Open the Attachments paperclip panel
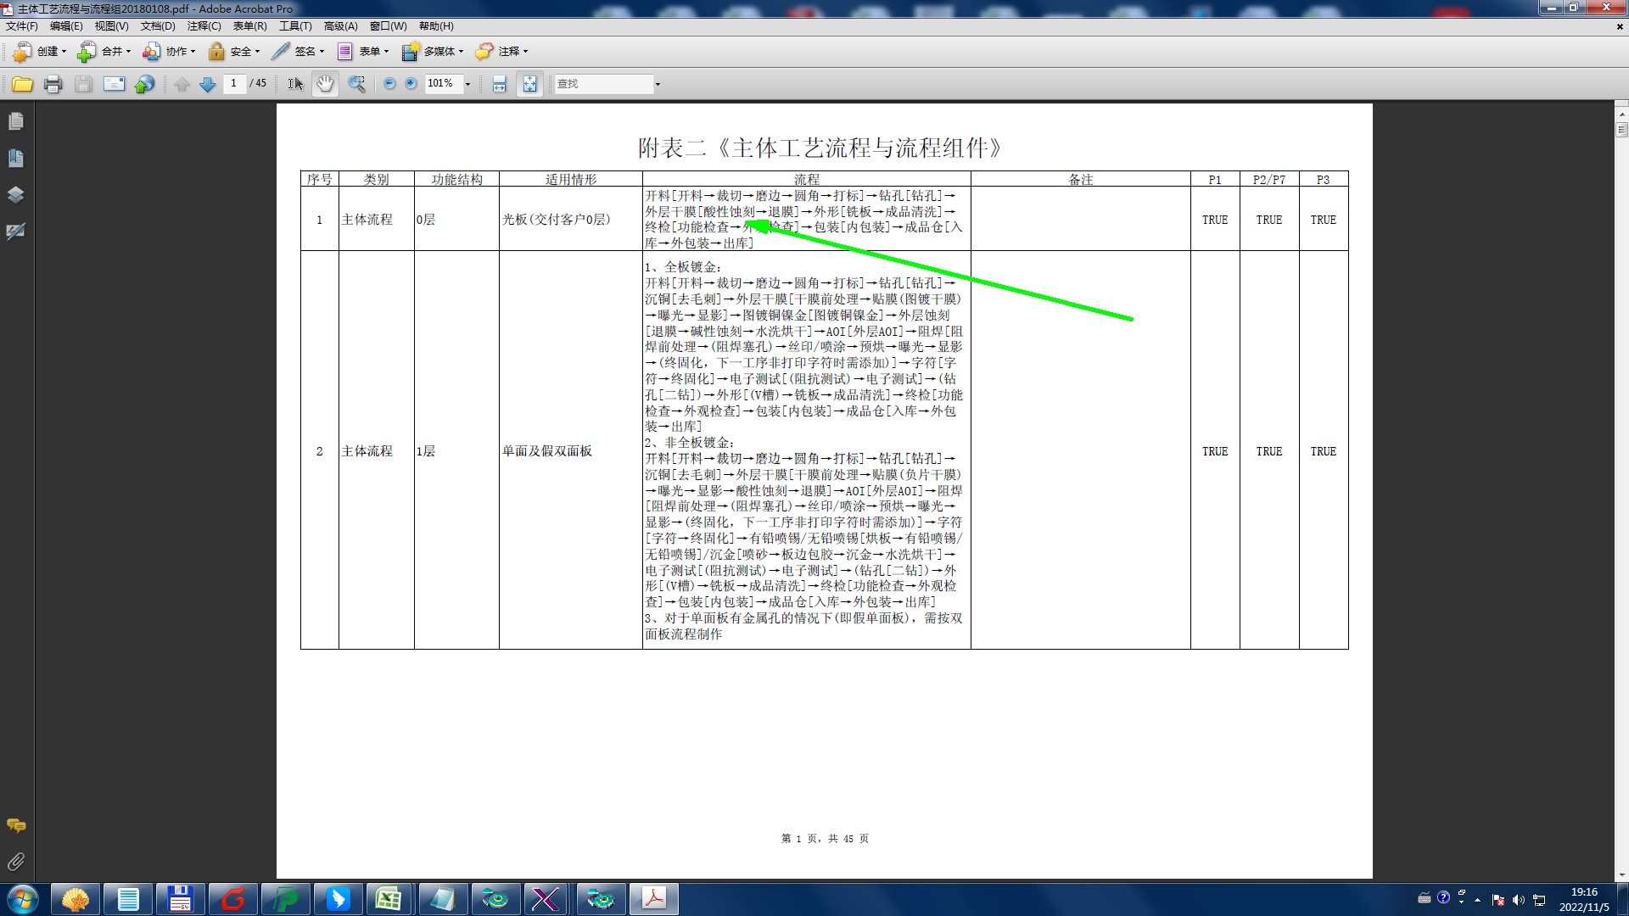 (15, 862)
